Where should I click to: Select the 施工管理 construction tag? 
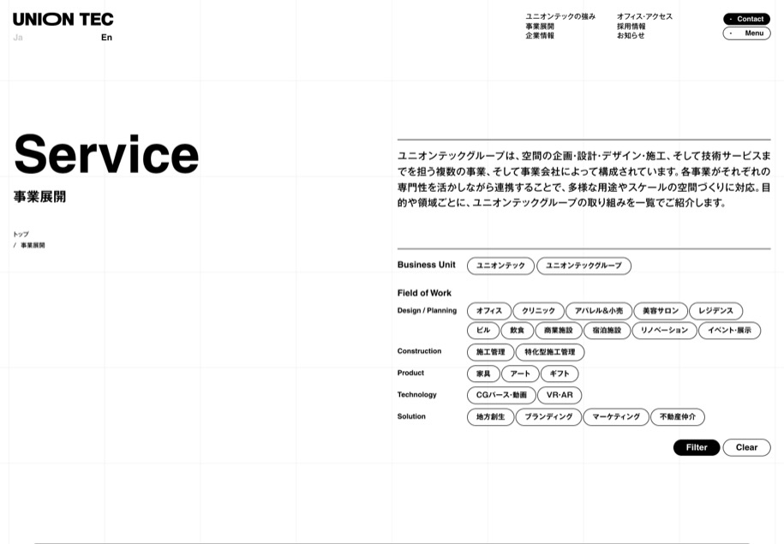click(x=490, y=352)
